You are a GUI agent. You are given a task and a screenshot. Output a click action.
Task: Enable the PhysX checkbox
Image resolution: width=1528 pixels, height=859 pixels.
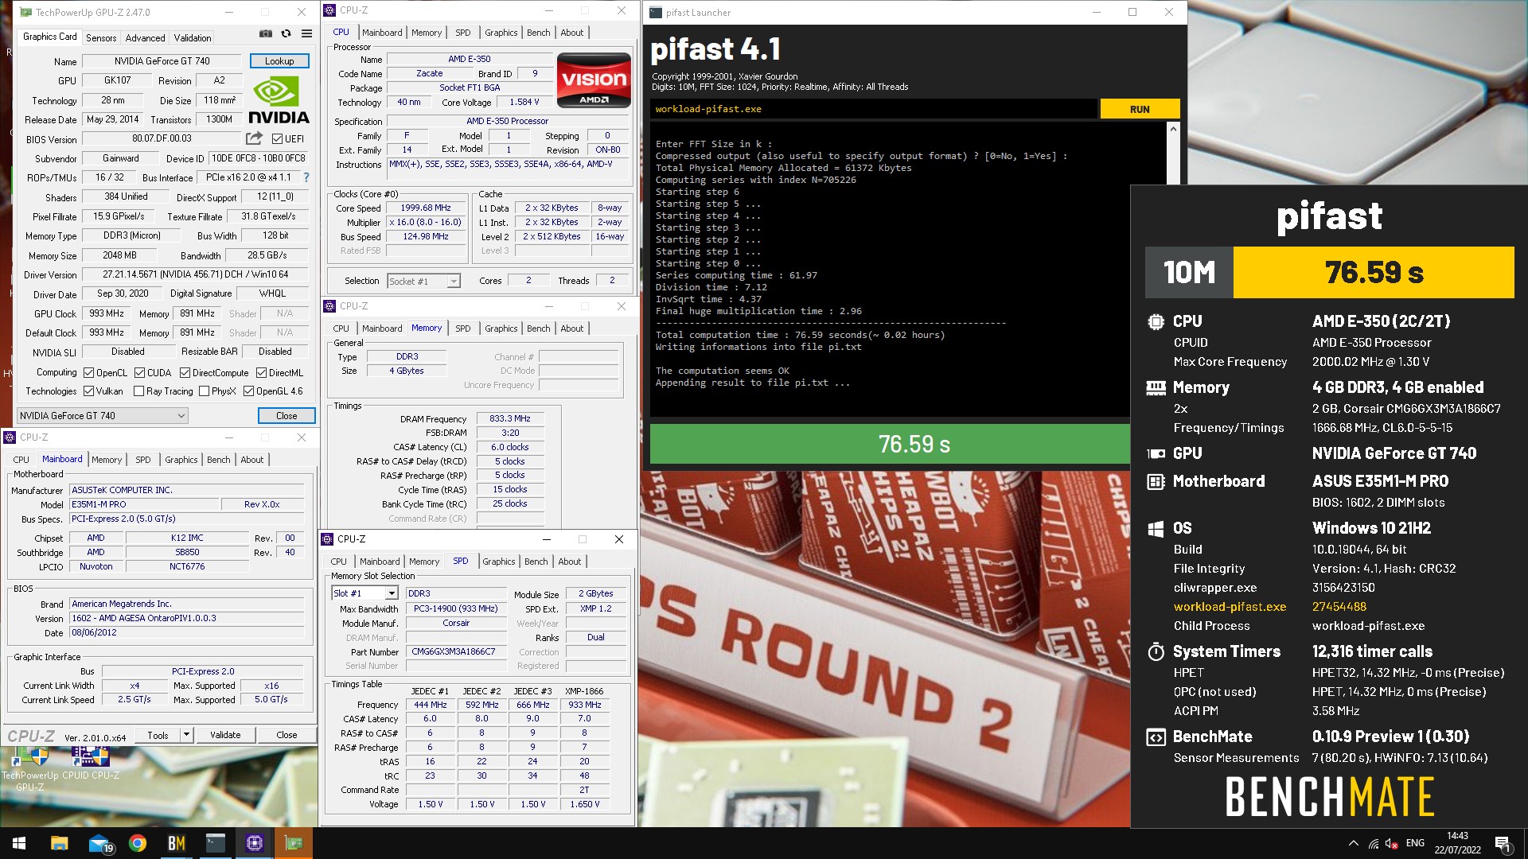[x=205, y=391]
